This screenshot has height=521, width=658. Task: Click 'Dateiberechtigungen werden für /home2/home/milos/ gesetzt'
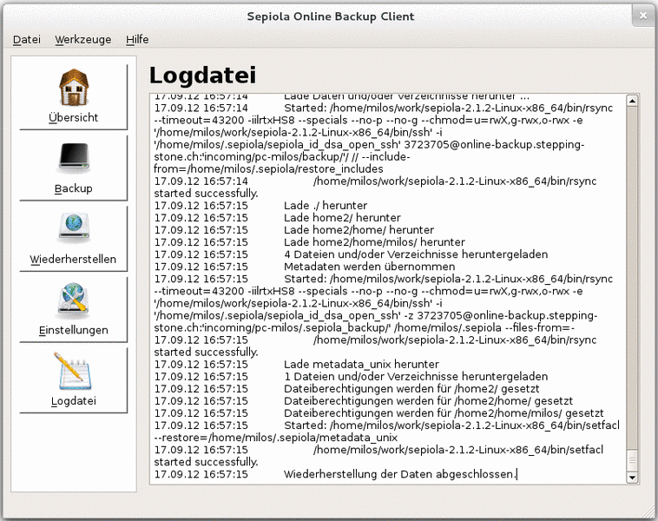click(444, 413)
